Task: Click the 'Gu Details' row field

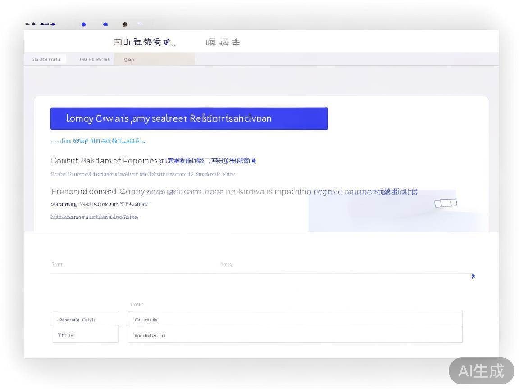Action: click(295, 320)
